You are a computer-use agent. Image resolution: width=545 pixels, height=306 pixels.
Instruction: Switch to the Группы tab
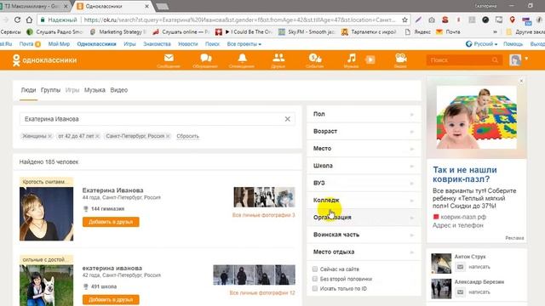point(50,90)
